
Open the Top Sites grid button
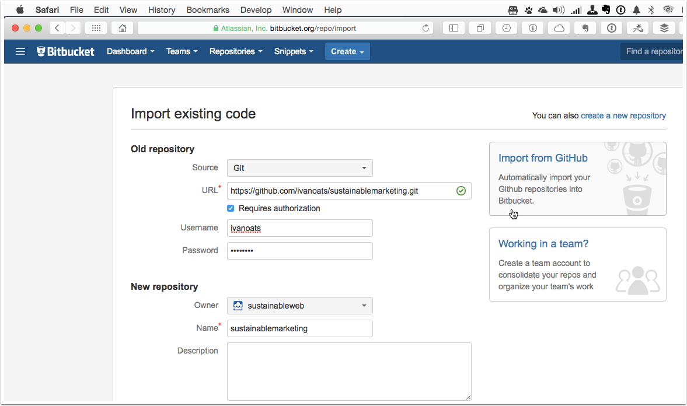click(x=96, y=28)
